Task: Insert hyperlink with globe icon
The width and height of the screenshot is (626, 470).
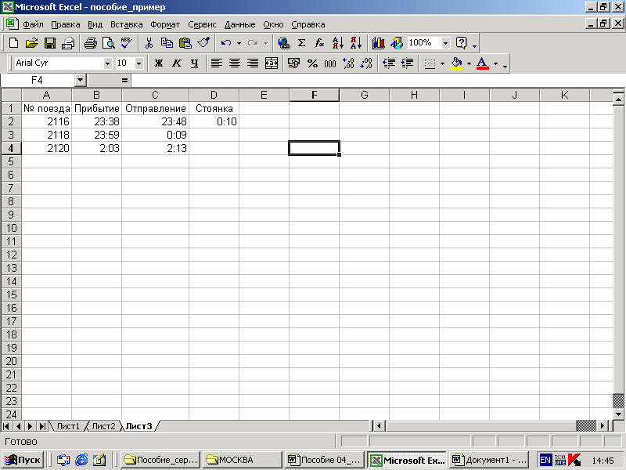Action: click(283, 43)
